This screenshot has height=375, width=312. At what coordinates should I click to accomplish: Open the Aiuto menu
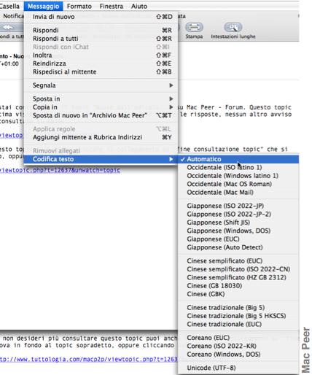pos(139,6)
